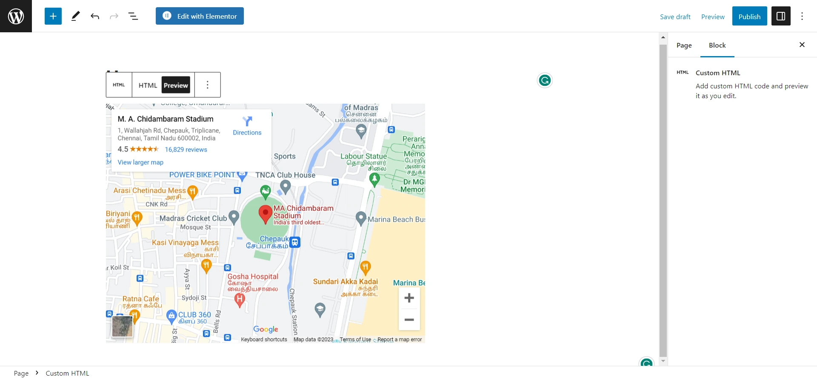Click Page in breadcrumb bar

point(21,373)
